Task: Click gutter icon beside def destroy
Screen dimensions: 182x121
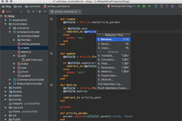Action: 52,85
